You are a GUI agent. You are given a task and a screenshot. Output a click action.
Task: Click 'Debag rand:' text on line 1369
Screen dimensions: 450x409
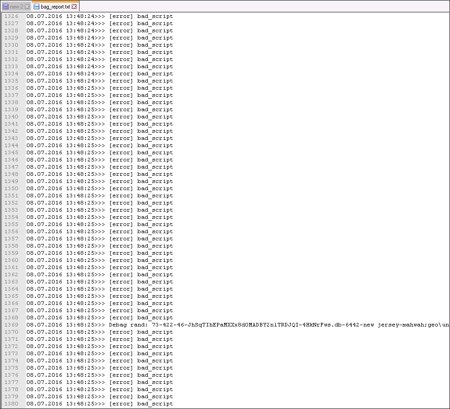129,325
